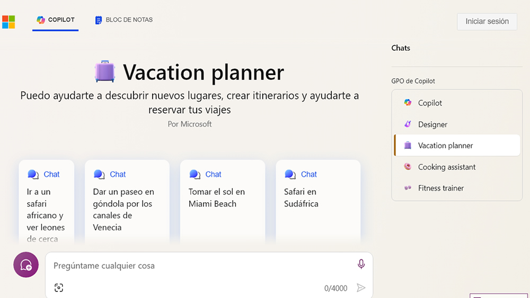The image size is (530, 298).
Task: Click the send message arrow icon
Action: pyautogui.click(x=361, y=287)
